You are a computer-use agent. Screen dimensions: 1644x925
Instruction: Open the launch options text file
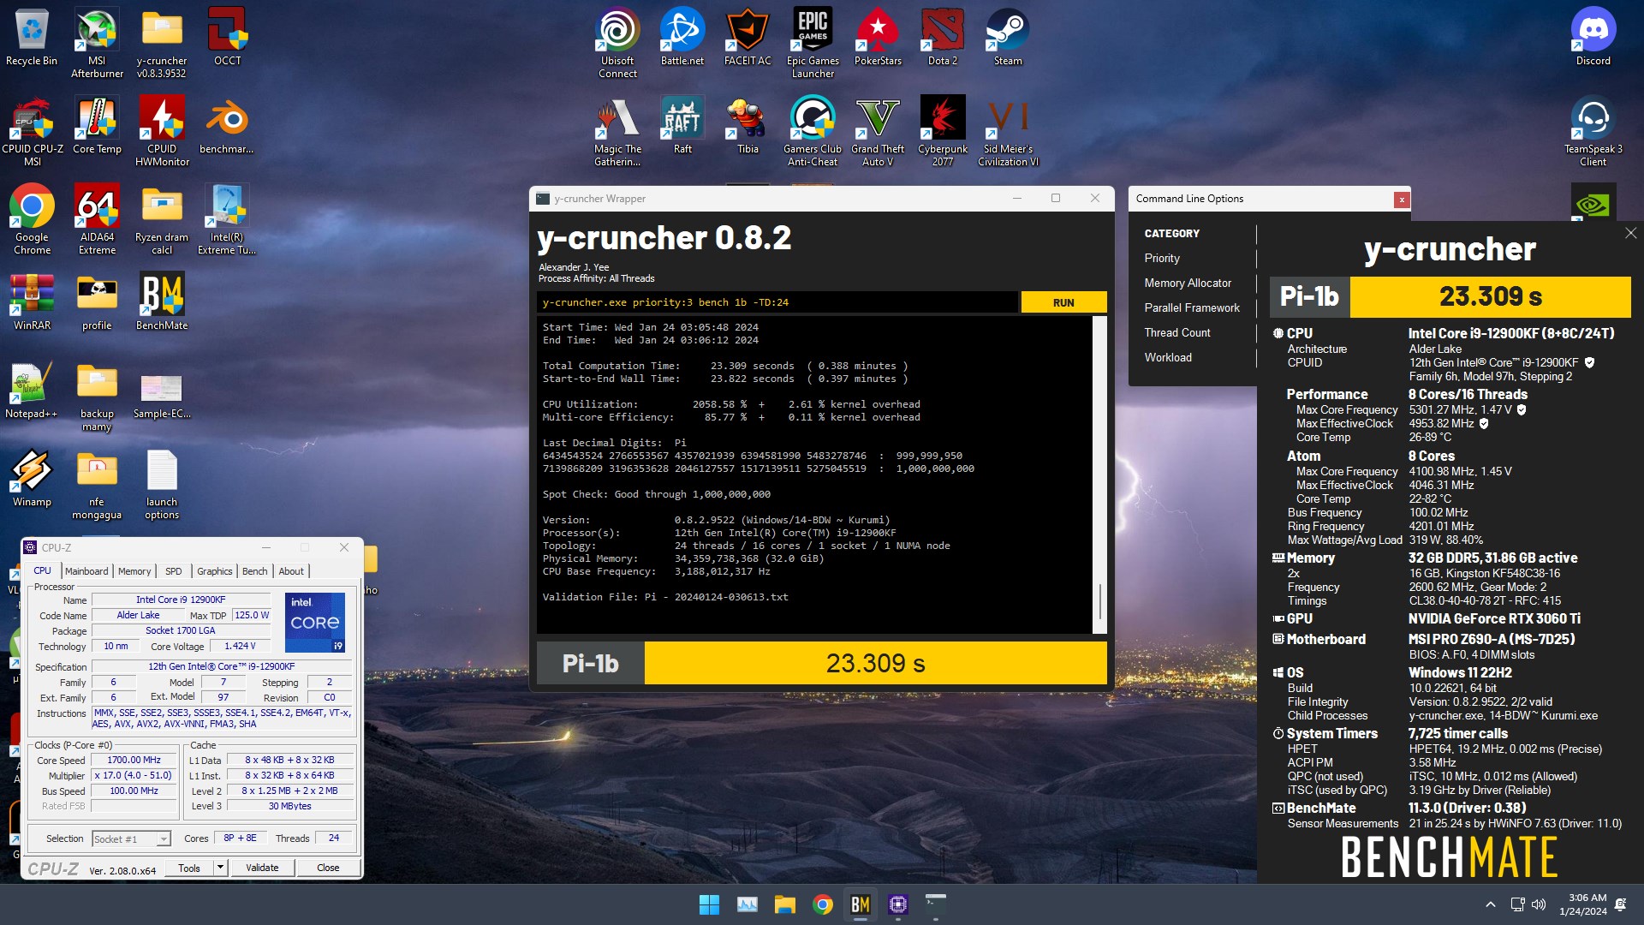(162, 484)
